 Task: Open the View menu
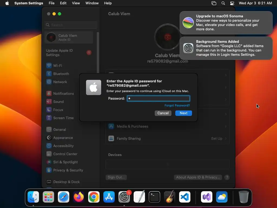coord(76,3)
